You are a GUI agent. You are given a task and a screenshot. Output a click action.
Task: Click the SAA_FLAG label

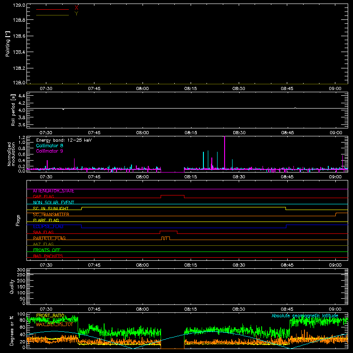[x=43, y=233]
